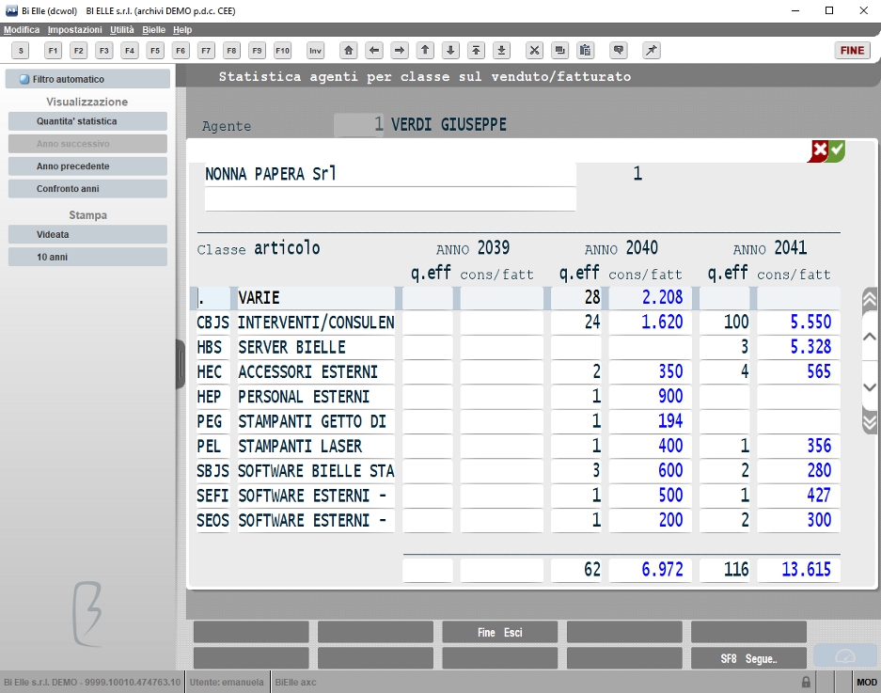Print the Videata screen
Image resolution: width=881 pixels, height=693 pixels.
coord(87,234)
